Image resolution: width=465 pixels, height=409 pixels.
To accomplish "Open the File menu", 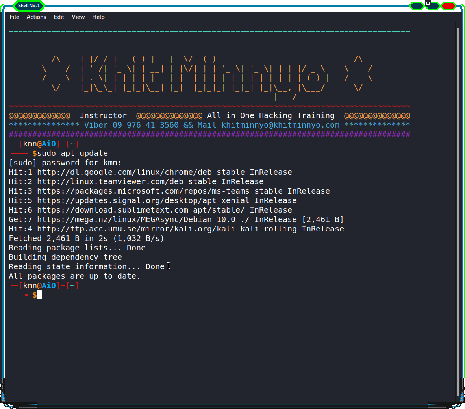I will [x=14, y=17].
